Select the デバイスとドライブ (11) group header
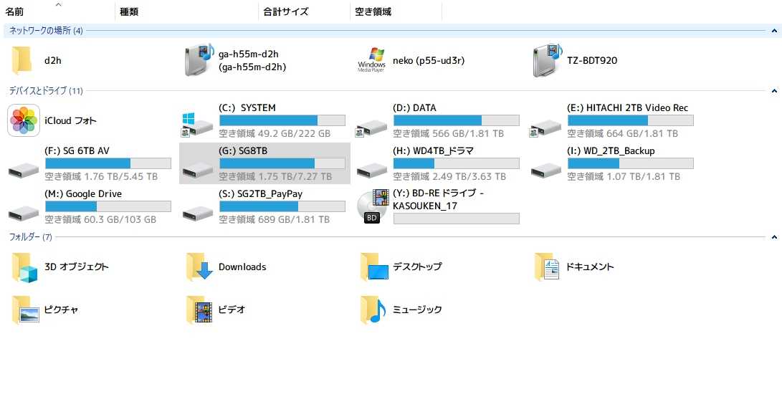The image size is (782, 412). [x=46, y=91]
